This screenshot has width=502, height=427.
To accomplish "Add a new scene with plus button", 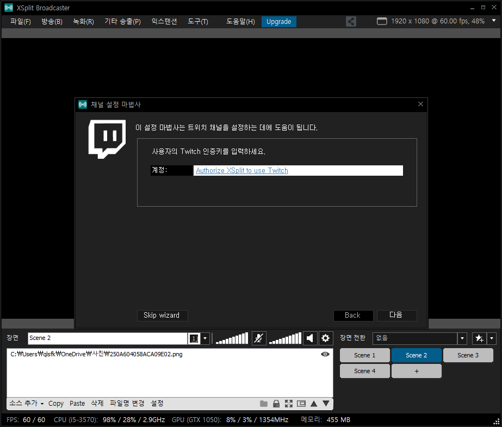I will [x=417, y=372].
